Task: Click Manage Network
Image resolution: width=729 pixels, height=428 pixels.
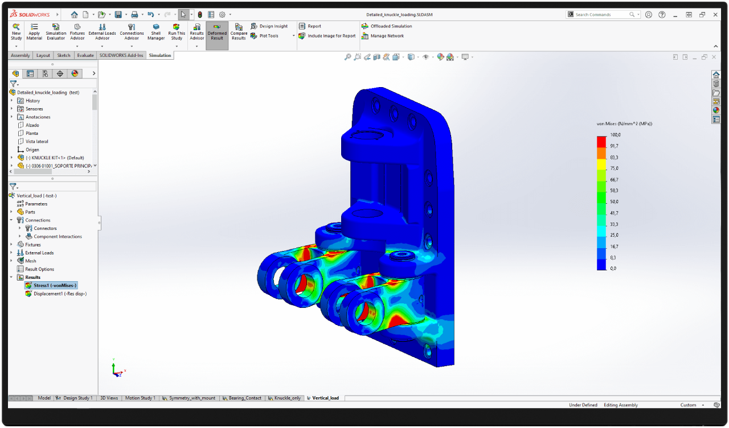Action: (x=383, y=36)
